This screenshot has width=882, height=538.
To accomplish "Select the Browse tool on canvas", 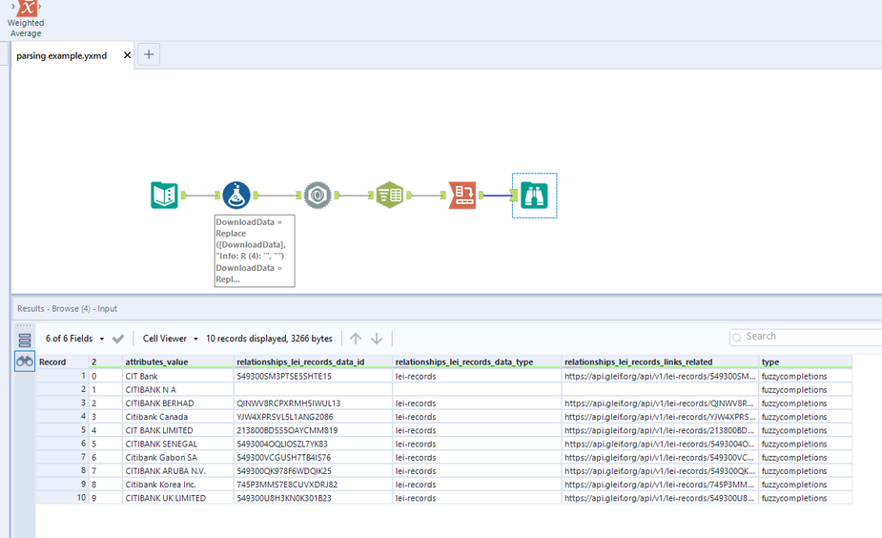I will [534, 196].
